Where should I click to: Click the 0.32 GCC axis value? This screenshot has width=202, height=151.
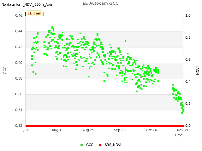click(x=19, y=126)
